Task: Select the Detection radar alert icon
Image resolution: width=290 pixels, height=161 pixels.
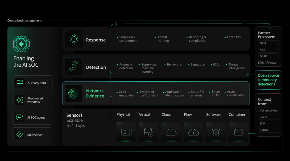Action: [74, 66]
